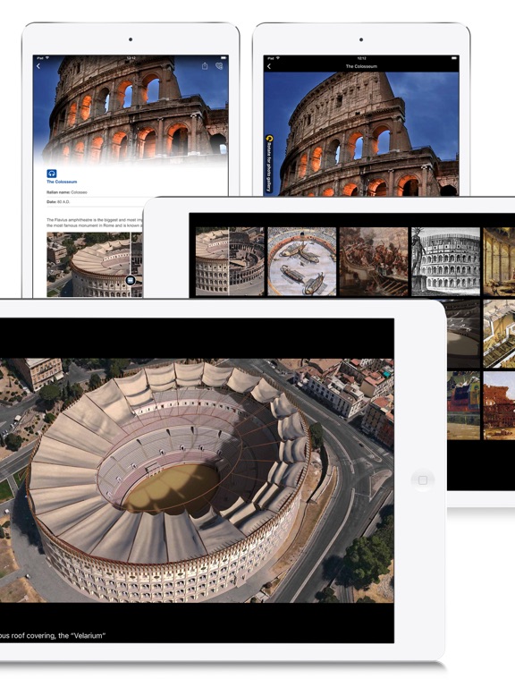
Task: Tap the large Velarium reconstruction image
Action: tap(197, 480)
